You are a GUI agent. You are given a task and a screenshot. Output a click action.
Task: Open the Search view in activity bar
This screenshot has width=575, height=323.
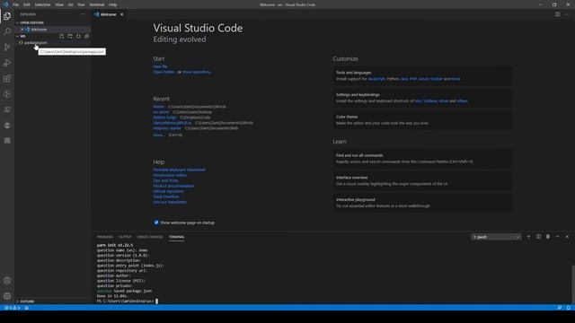point(7,31)
